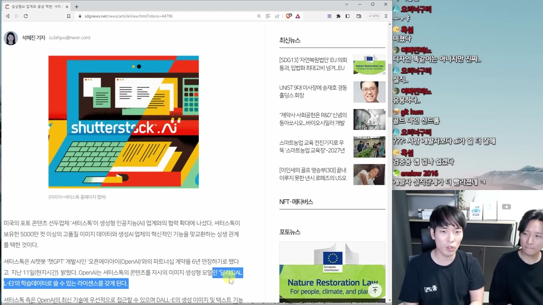Reload the sdgnews article page
543x305 pixels.
click(x=26, y=16)
